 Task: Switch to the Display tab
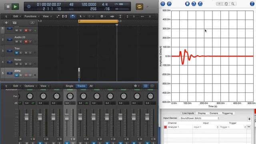pos(202,113)
